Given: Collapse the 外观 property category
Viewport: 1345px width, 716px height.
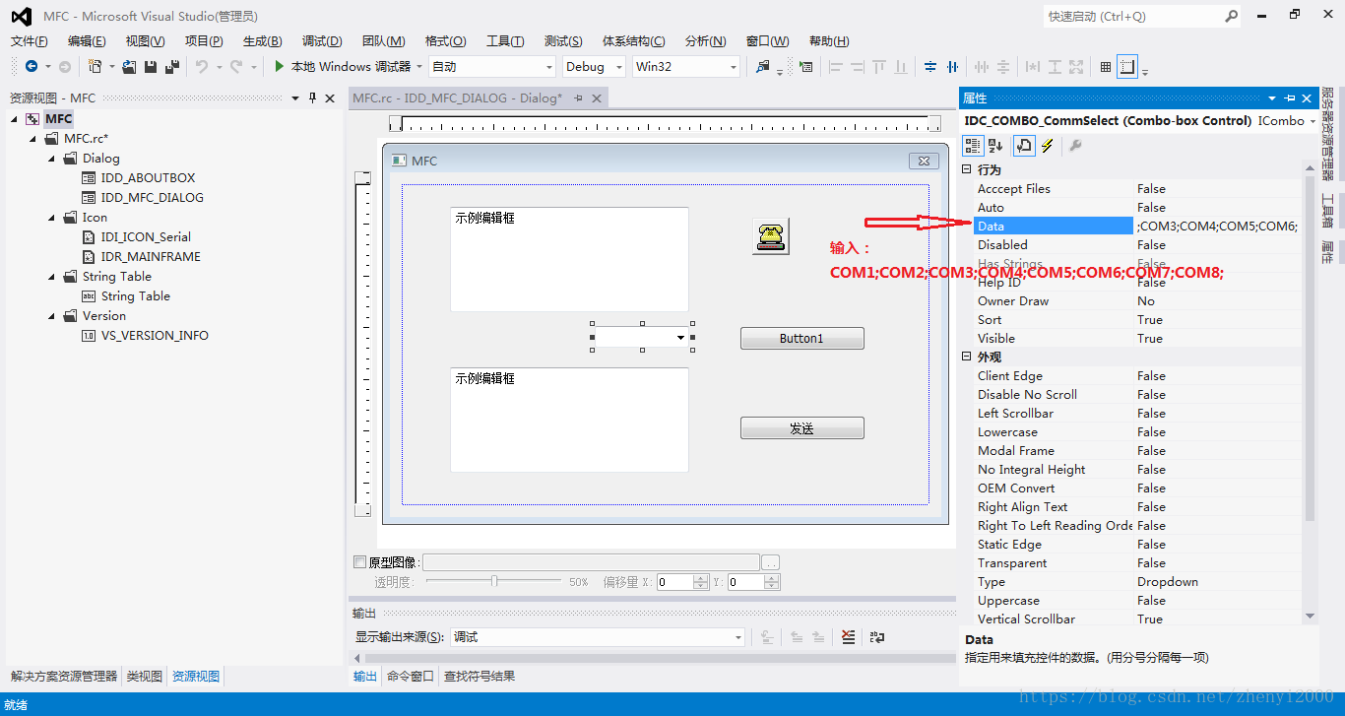Looking at the screenshot, I should pos(967,357).
